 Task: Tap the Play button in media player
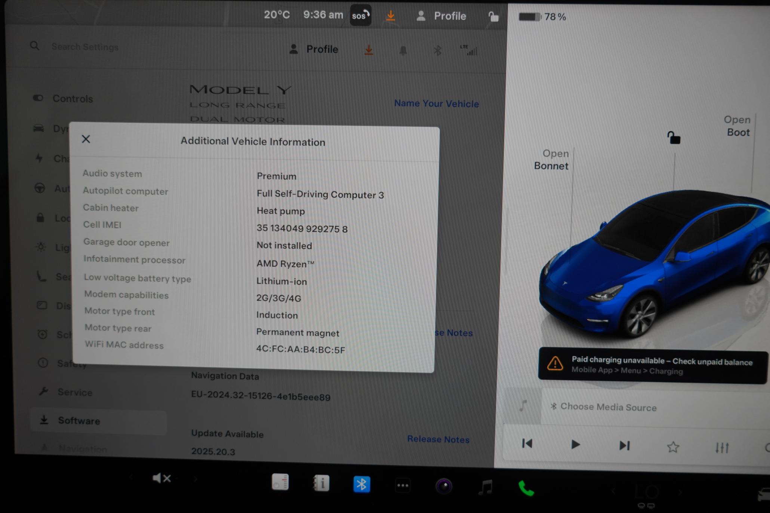575,445
